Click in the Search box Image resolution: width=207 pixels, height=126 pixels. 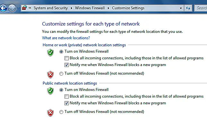tap(201, 8)
